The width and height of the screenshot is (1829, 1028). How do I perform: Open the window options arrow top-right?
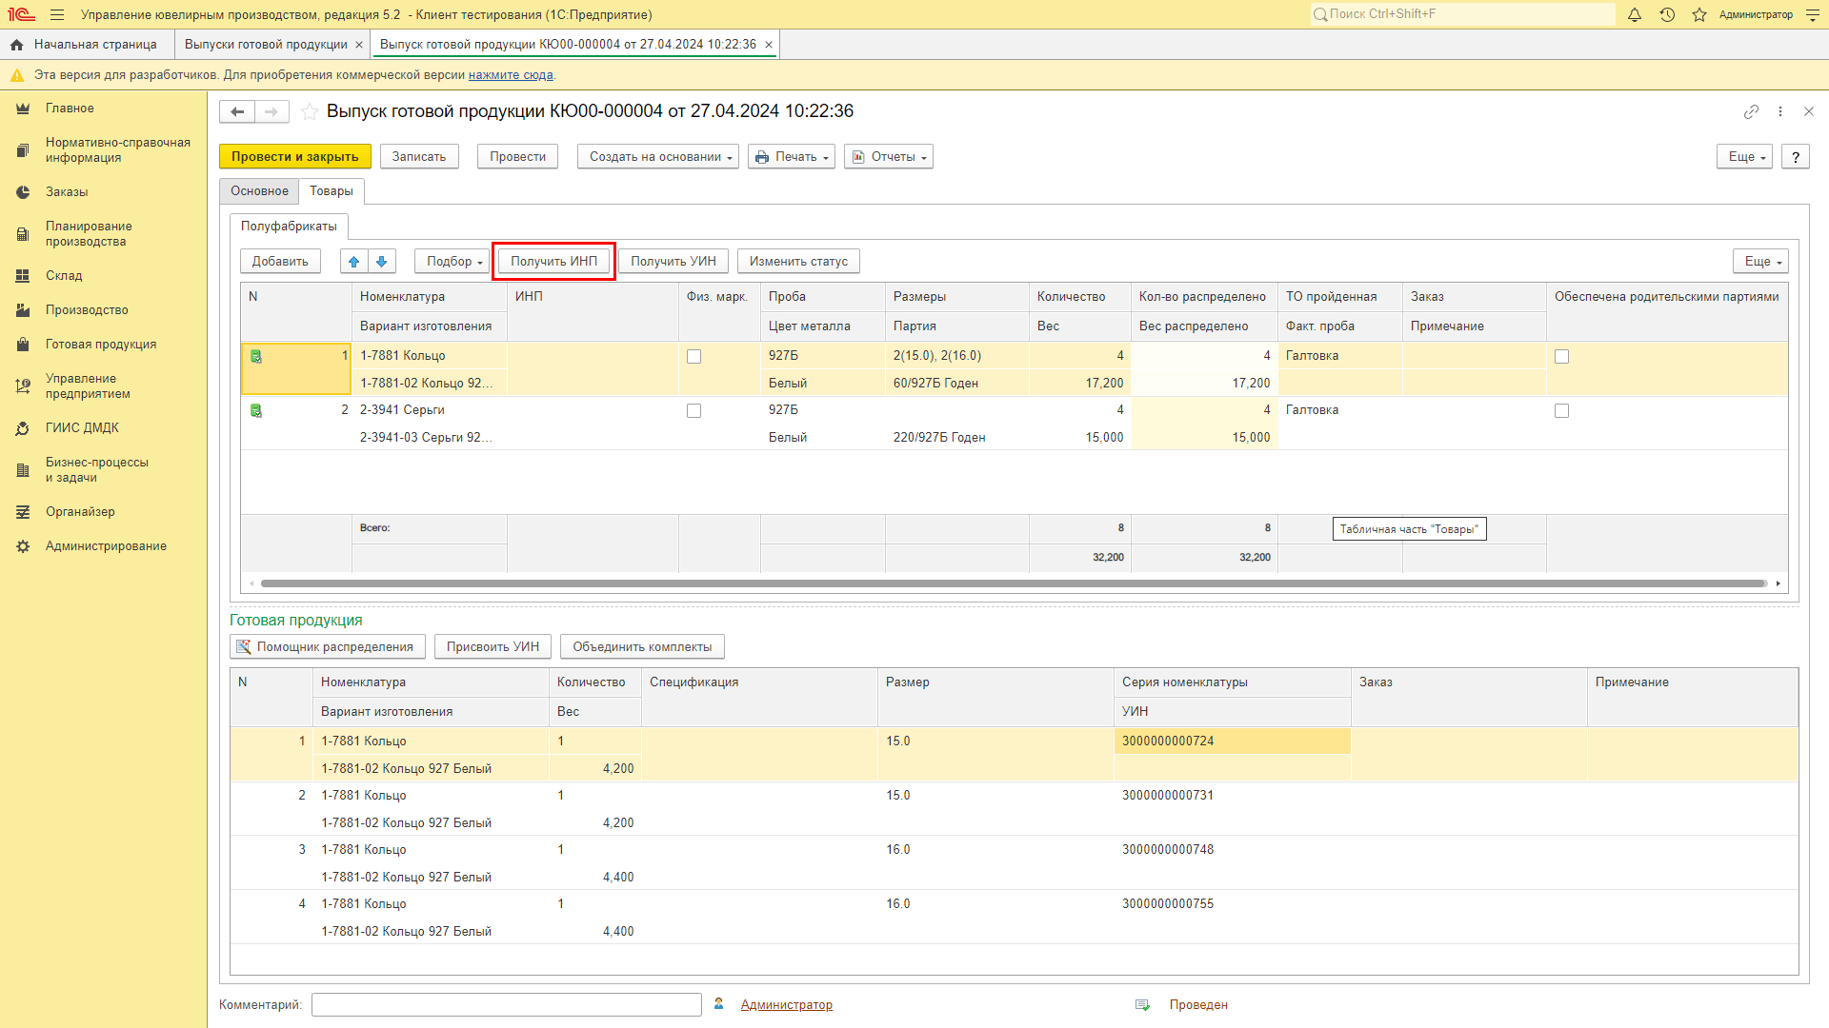pos(1812,14)
